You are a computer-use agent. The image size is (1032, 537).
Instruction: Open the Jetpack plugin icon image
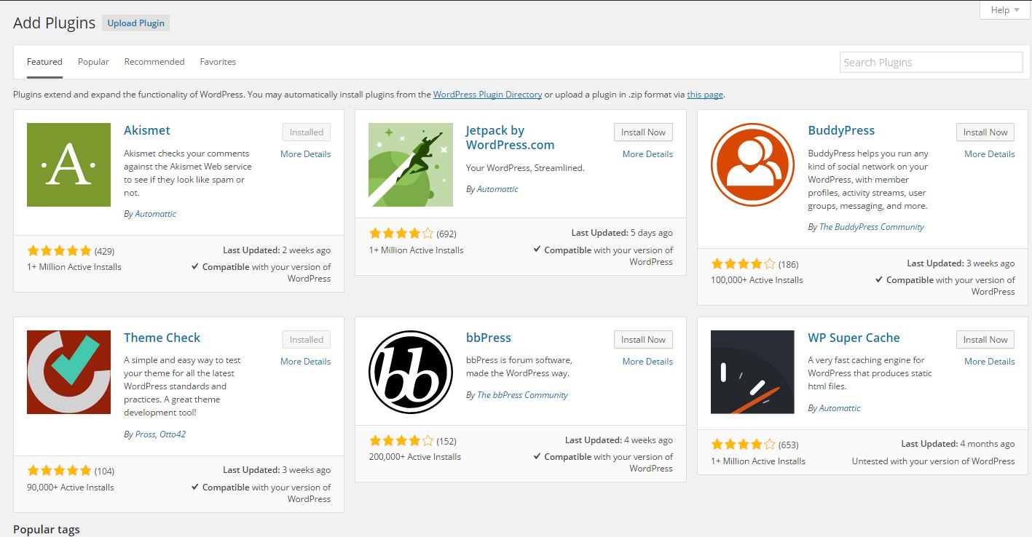(411, 164)
